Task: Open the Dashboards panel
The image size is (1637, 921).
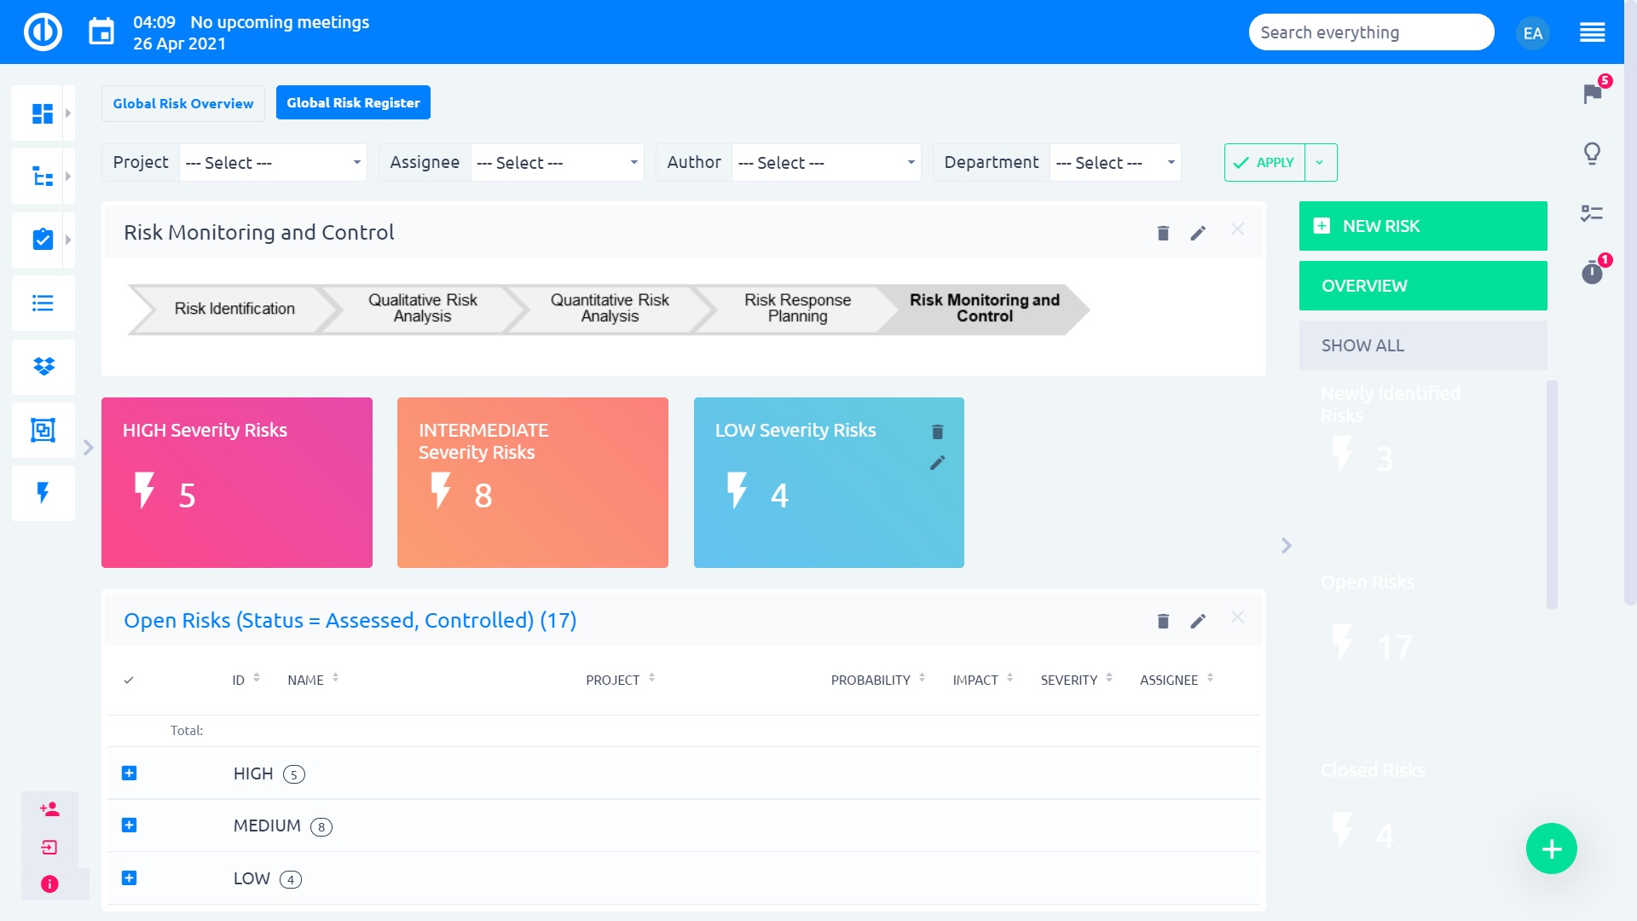Action: [x=42, y=112]
